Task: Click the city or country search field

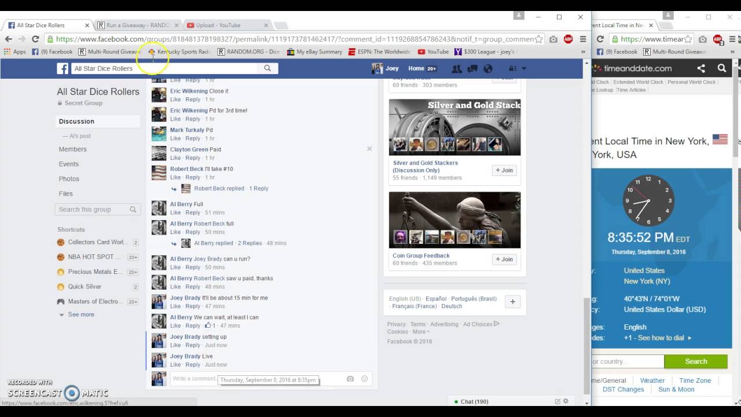Action: point(628,361)
